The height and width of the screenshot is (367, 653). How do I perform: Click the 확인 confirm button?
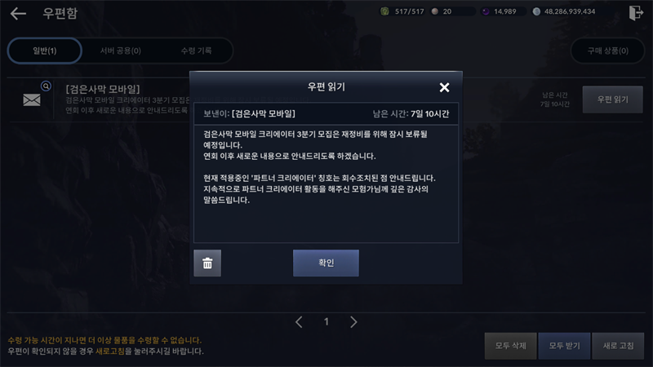click(x=326, y=263)
